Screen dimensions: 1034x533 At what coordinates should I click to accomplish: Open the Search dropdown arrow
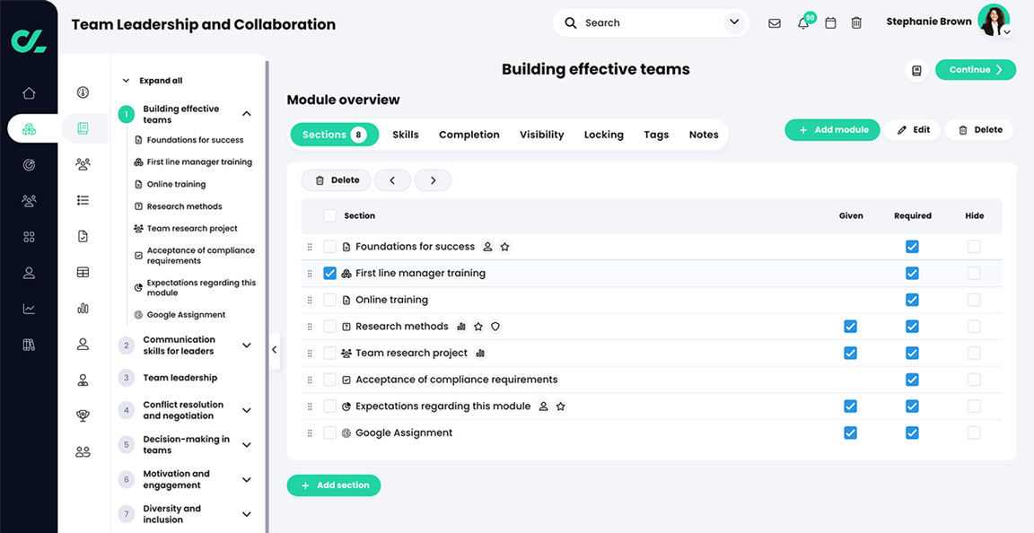click(734, 22)
